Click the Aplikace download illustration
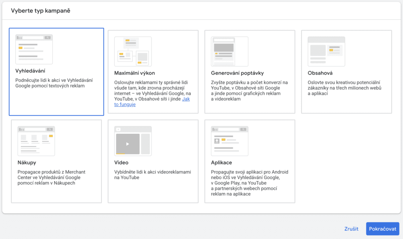403x239 pixels. pos(229,141)
